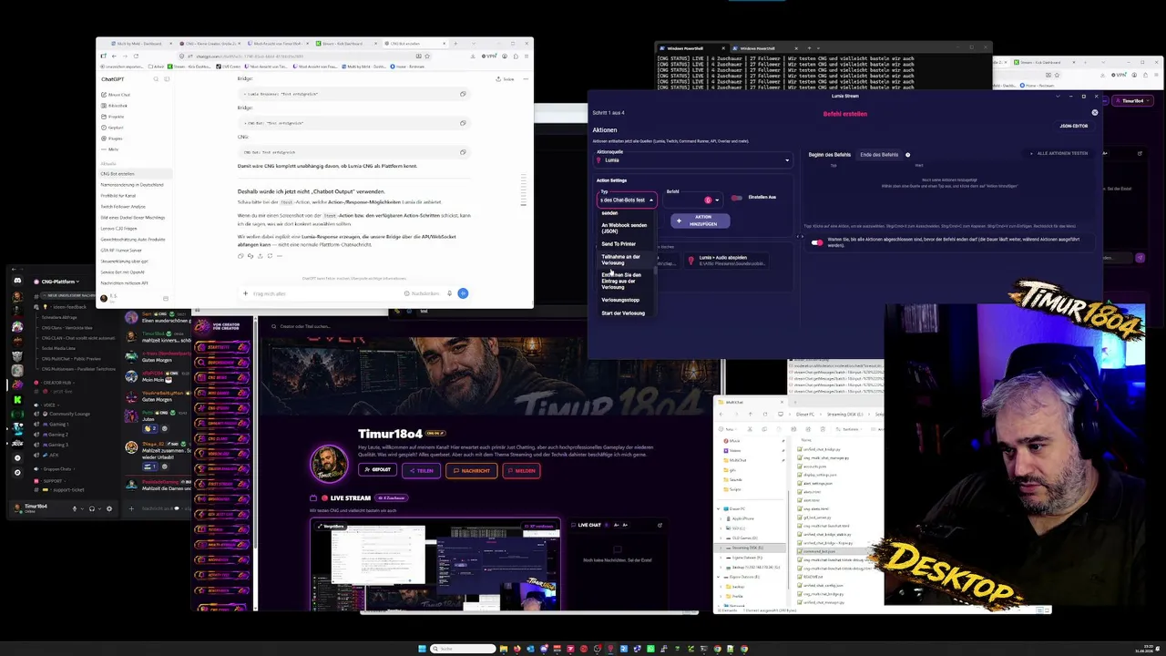Image resolution: width=1166 pixels, height=656 pixels.
Task: Collapse the Typ dropdown in Action Settings
Action: click(x=627, y=200)
